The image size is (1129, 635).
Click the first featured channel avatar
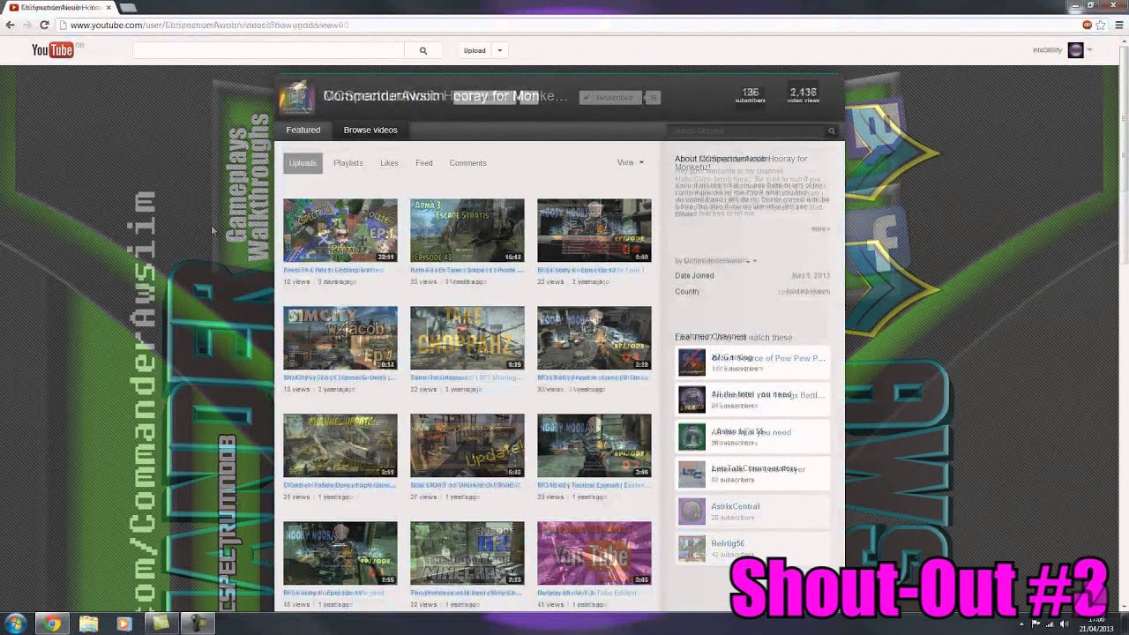692,362
